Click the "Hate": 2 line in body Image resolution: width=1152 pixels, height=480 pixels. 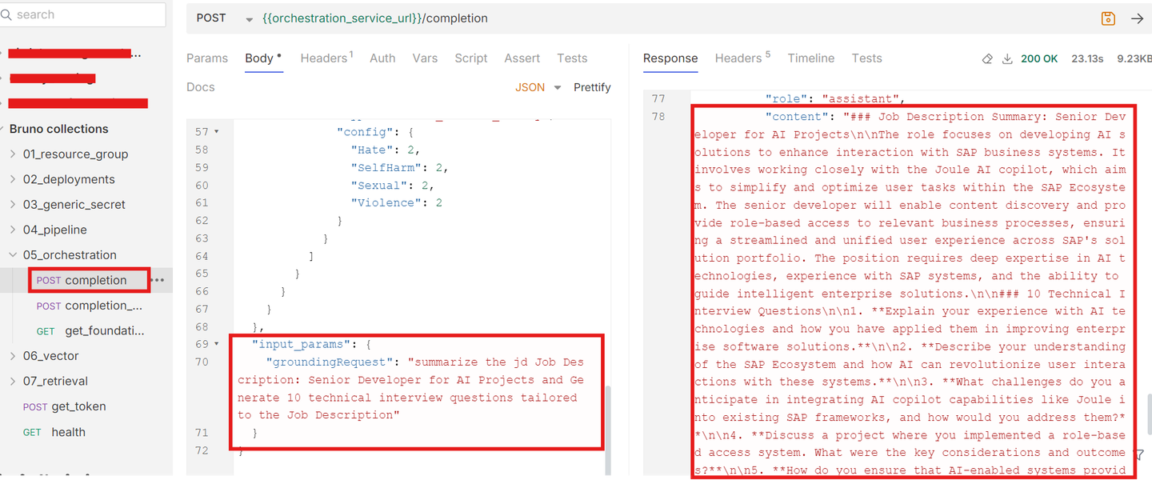tap(385, 150)
